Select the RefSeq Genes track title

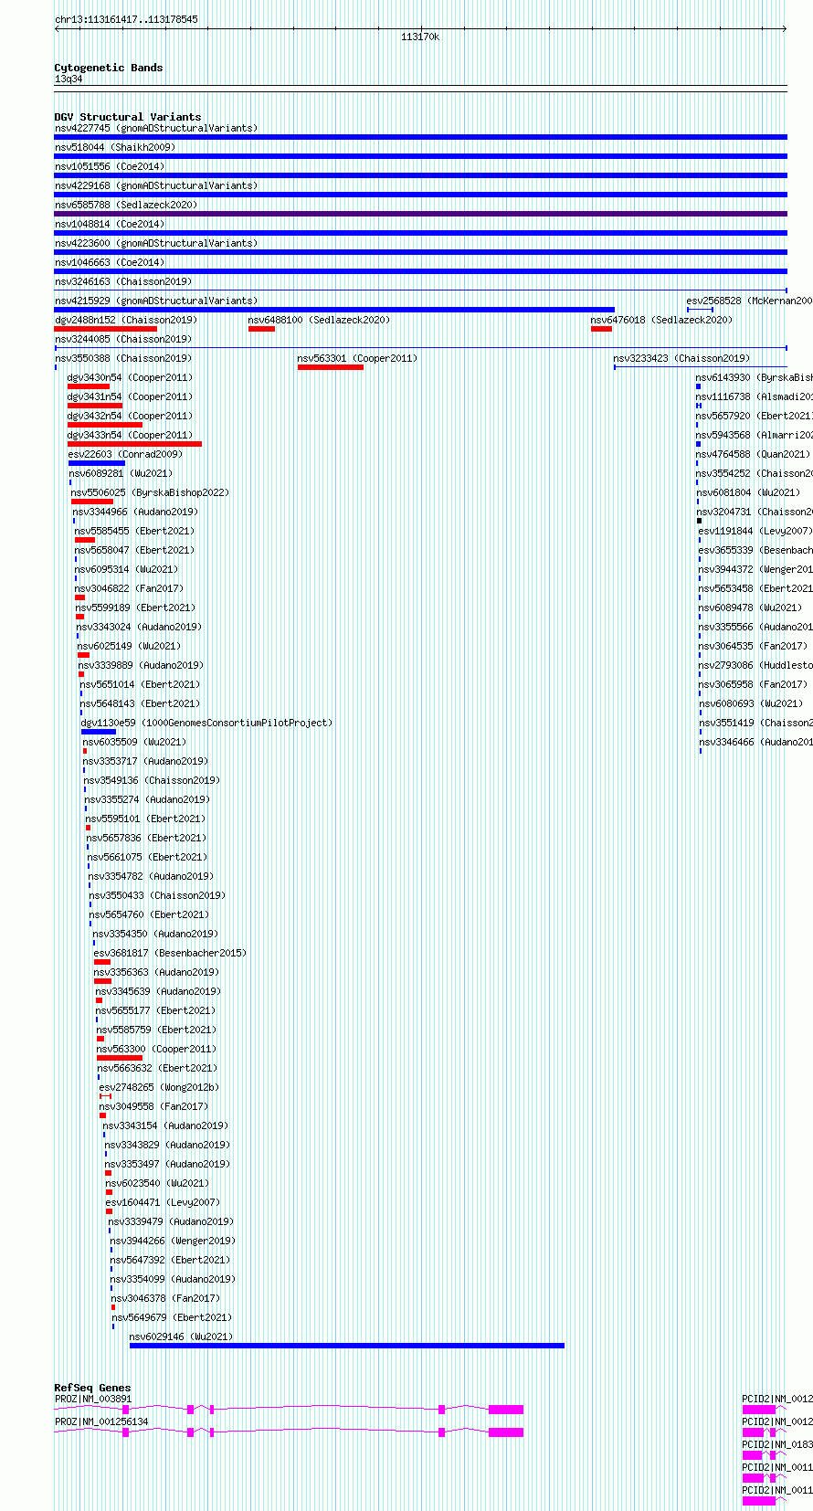[92, 1388]
